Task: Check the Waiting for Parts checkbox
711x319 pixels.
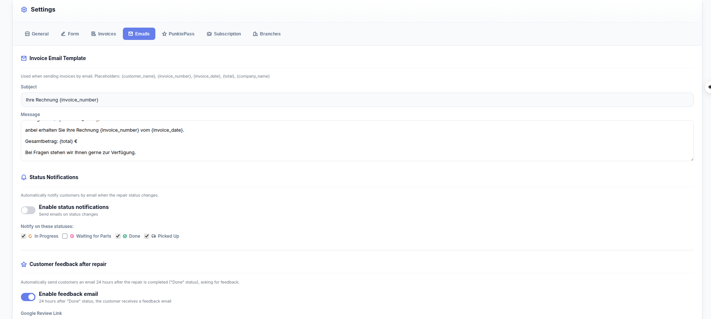Action: coord(65,236)
